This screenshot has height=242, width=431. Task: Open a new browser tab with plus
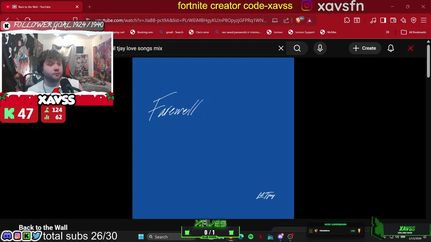90,7
